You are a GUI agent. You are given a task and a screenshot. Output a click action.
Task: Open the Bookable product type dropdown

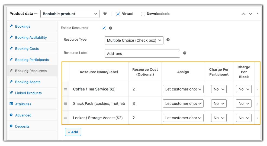[70, 14]
